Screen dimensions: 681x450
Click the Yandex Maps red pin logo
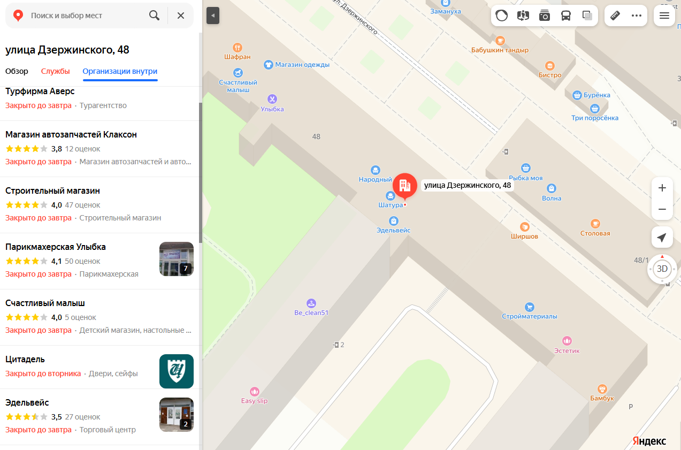point(18,16)
